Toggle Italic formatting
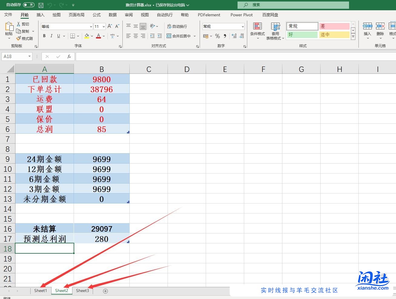The height and width of the screenshot is (299, 396). pyautogui.click(x=52, y=36)
